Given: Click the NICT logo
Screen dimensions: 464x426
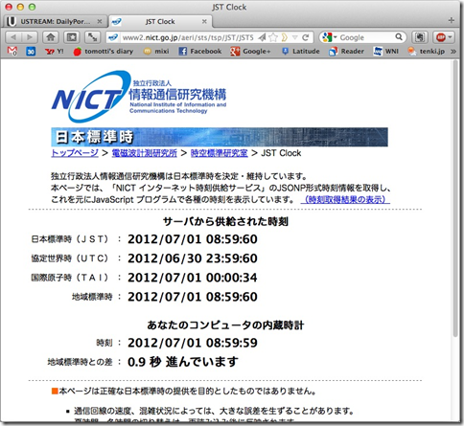Looking at the screenshot, I should pos(139,96).
